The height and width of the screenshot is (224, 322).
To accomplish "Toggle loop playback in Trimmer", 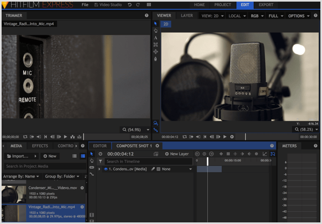I will point(25,137).
